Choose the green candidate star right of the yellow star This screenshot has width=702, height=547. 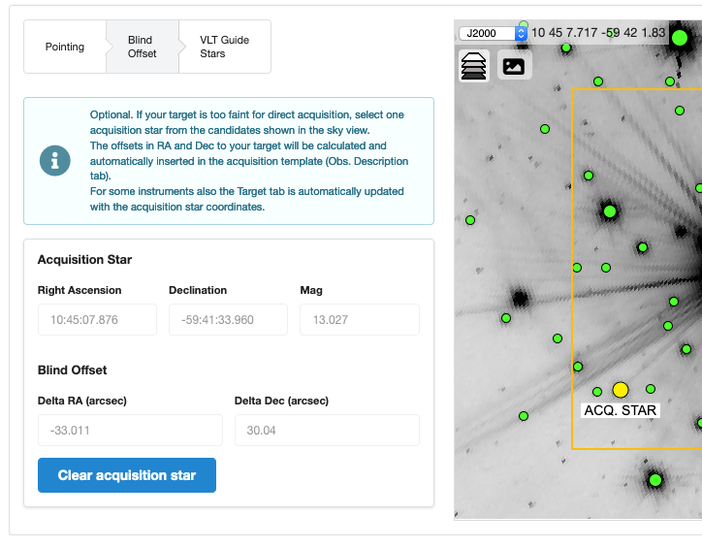pyautogui.click(x=651, y=389)
